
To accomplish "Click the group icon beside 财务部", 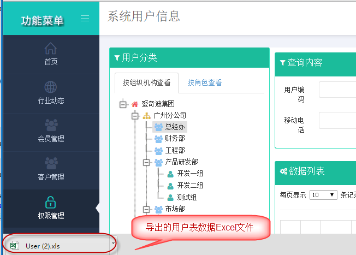I will [158, 139].
